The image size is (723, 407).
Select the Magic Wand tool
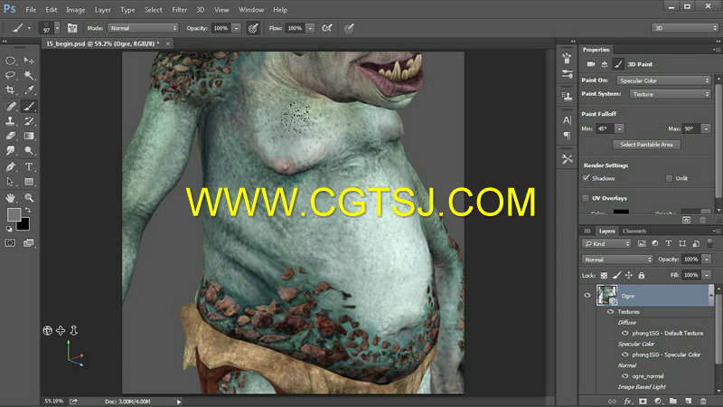pyautogui.click(x=29, y=75)
